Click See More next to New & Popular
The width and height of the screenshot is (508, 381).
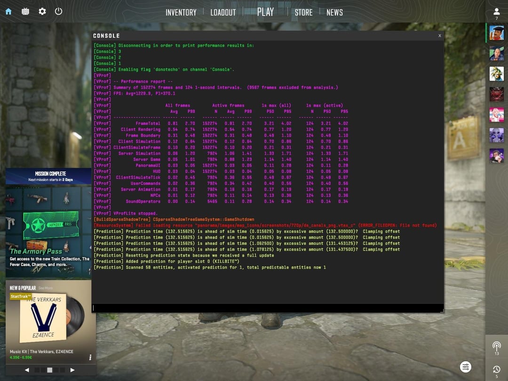click(x=46, y=288)
